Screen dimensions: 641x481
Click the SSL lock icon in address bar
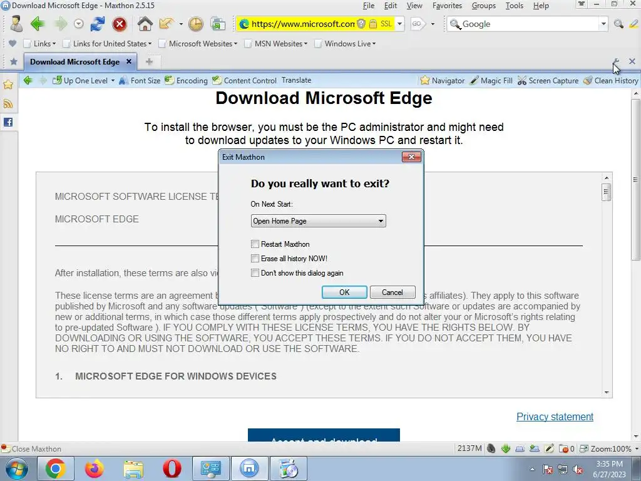point(373,24)
